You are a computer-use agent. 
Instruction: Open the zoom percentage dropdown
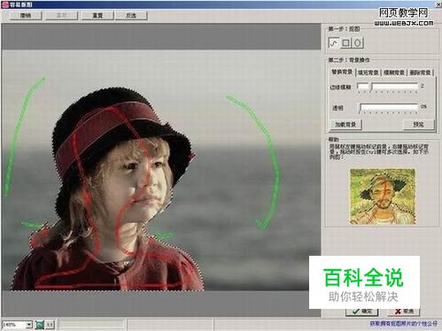tap(29, 325)
